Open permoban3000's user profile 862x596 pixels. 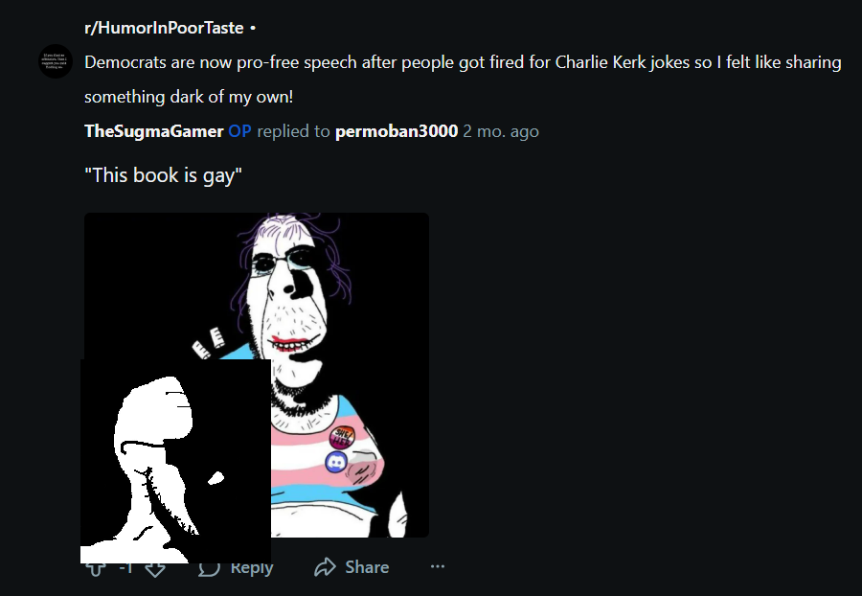397,131
